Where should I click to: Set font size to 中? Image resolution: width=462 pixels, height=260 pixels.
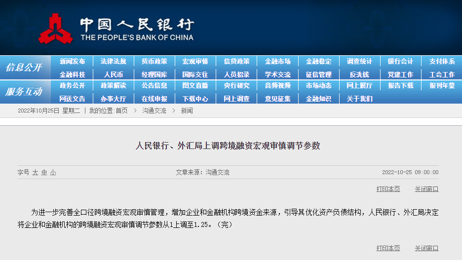pyautogui.click(x=44, y=172)
